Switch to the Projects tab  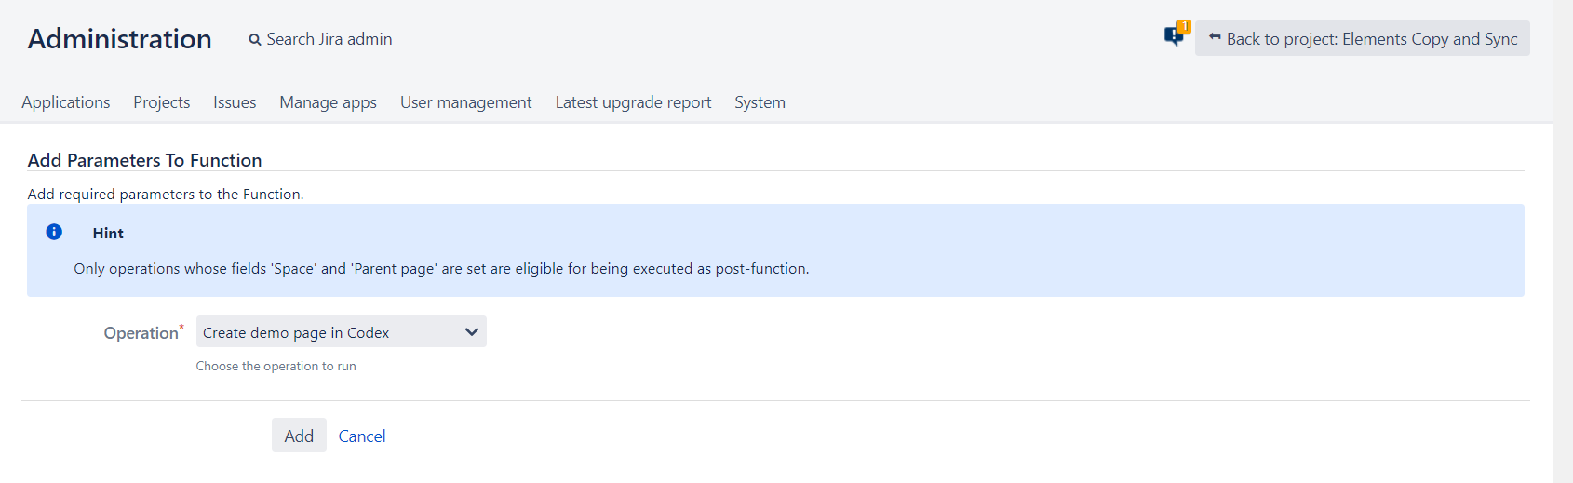[x=162, y=102]
